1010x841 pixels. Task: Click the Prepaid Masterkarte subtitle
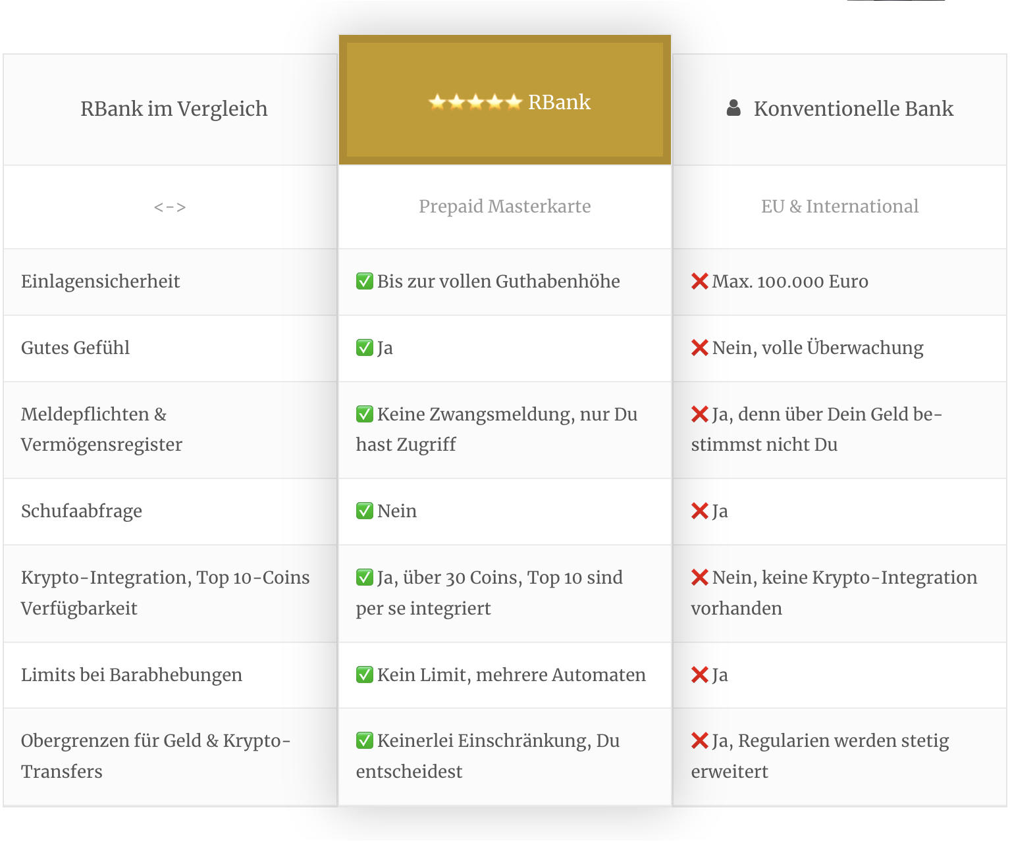pyautogui.click(x=505, y=206)
